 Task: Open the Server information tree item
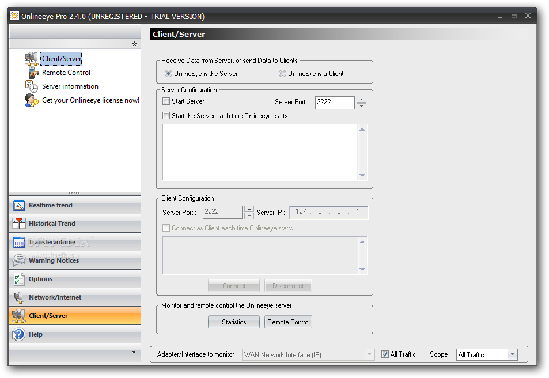coord(70,86)
